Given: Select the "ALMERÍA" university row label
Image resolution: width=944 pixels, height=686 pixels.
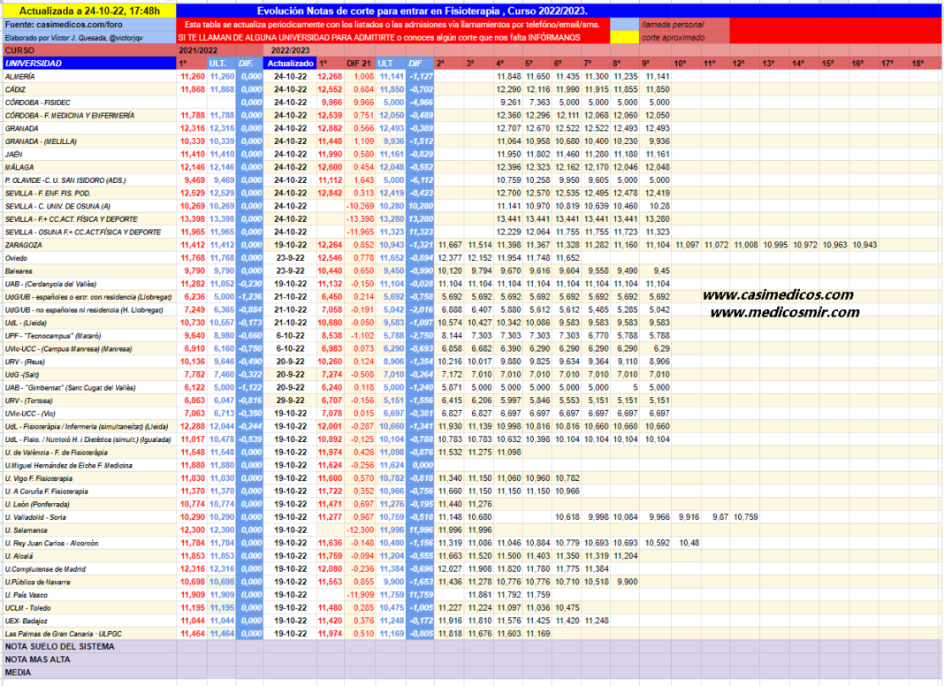Looking at the screenshot, I should click(19, 77).
